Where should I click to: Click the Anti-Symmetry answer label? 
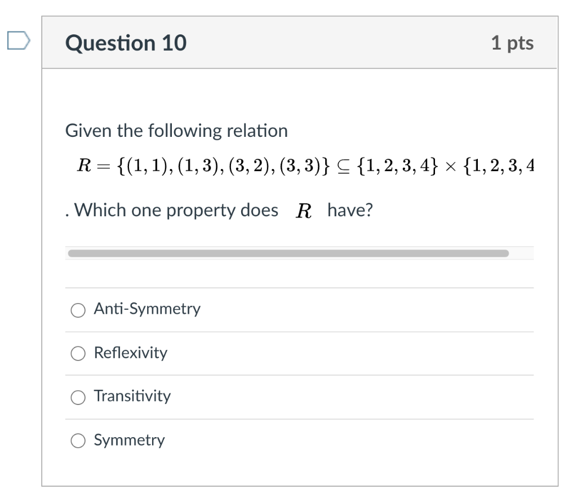point(147,309)
